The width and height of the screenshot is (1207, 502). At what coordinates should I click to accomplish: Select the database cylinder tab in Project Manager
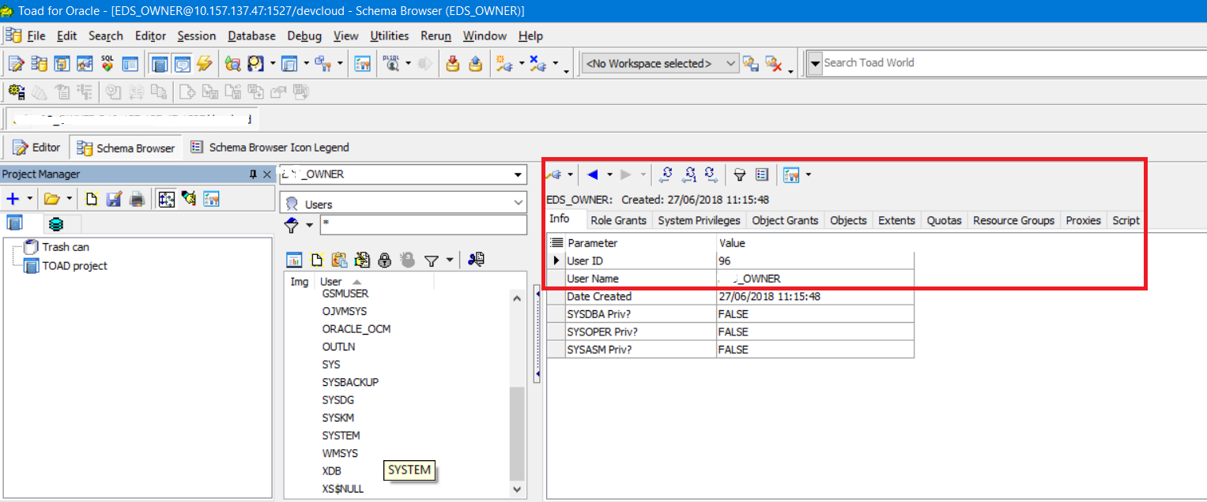click(x=55, y=224)
